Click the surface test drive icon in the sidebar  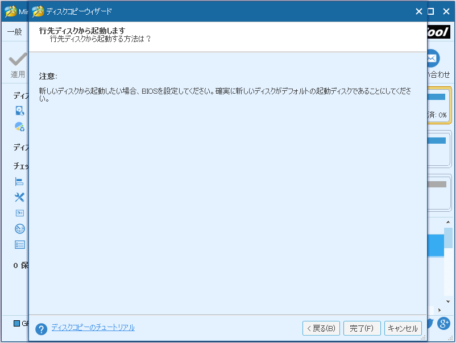(x=20, y=213)
